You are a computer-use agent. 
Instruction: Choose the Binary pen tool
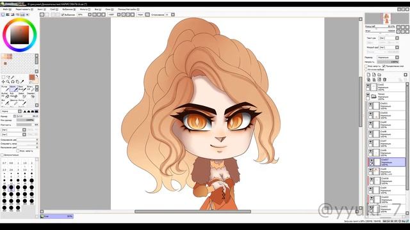click(30, 88)
